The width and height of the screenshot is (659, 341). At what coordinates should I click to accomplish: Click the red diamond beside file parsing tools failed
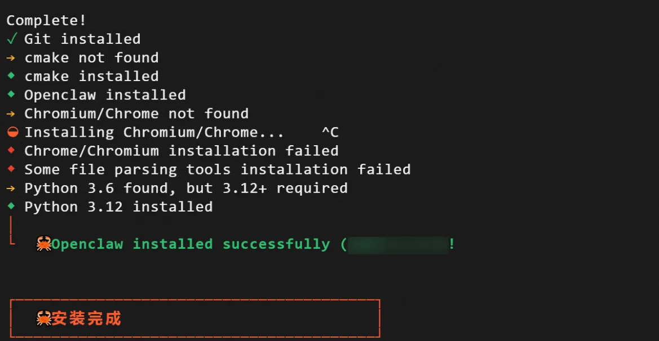coord(11,168)
